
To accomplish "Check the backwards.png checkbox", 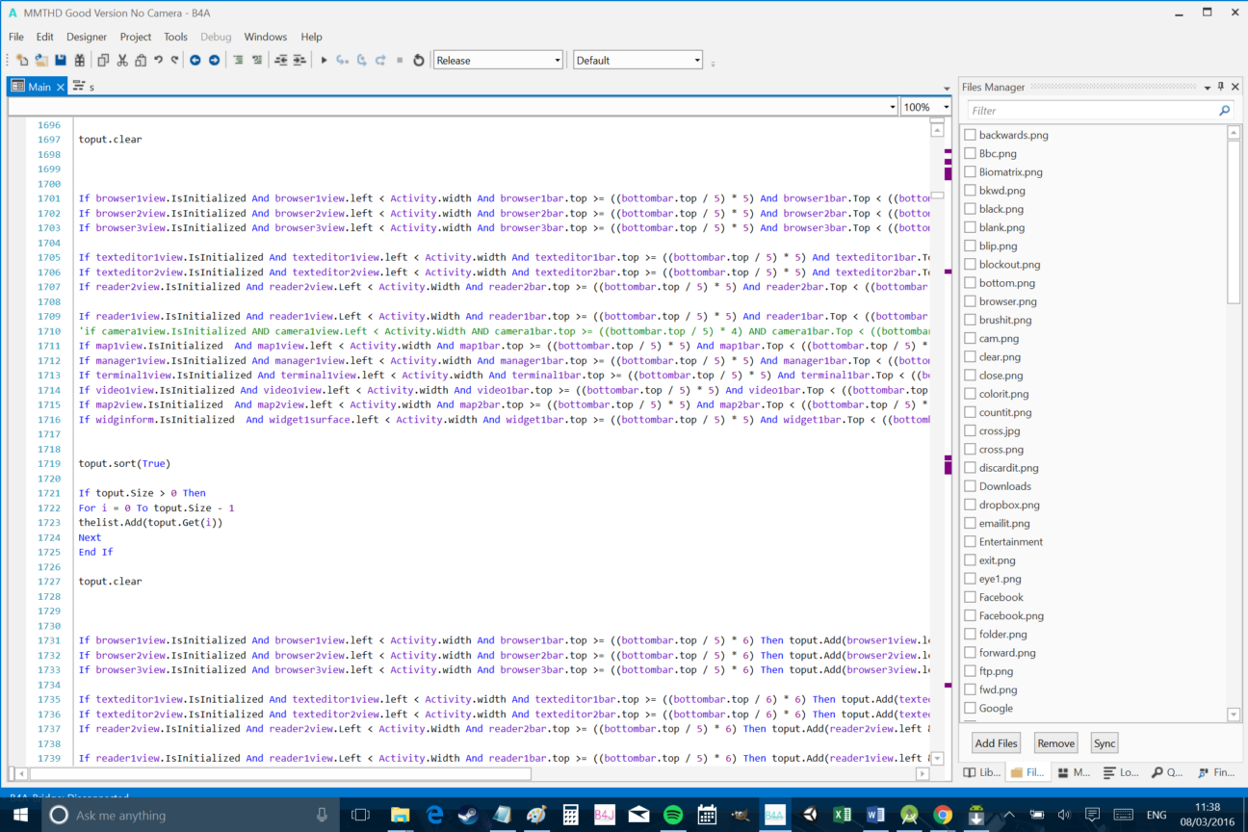I will [970, 135].
